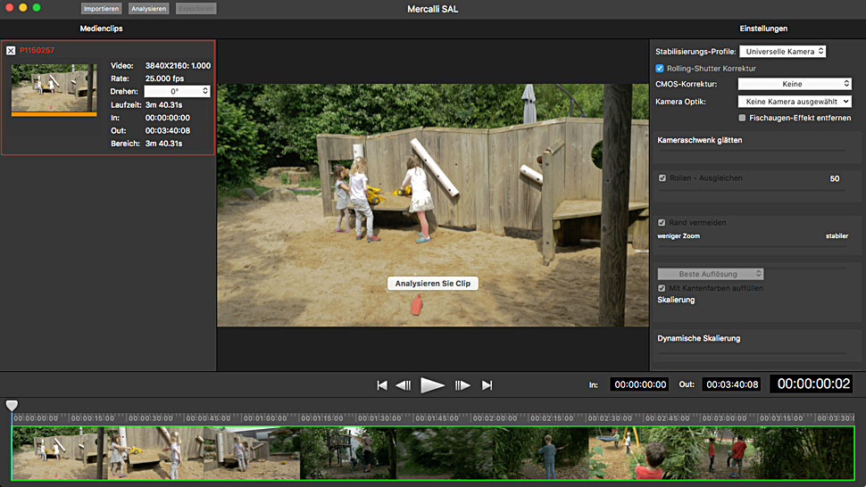Open the Drehen rotation dropdown

coord(177,91)
